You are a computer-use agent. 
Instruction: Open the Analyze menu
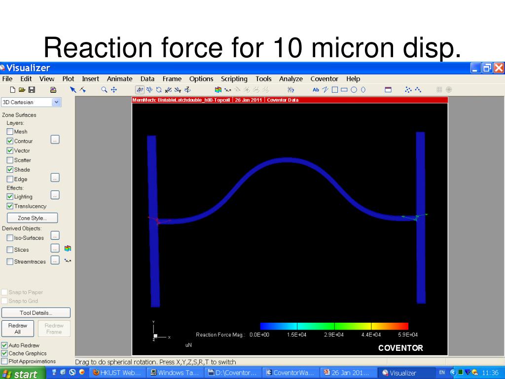tap(291, 79)
